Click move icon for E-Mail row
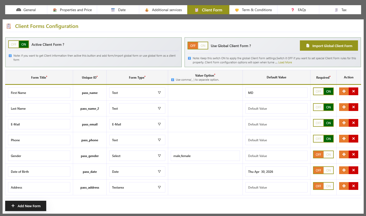Image resolution: width=366 pixels, height=216 pixels. point(344,123)
